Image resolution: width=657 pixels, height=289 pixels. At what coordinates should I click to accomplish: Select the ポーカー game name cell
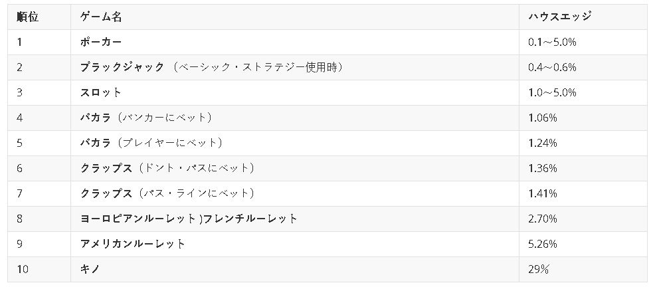(100, 42)
